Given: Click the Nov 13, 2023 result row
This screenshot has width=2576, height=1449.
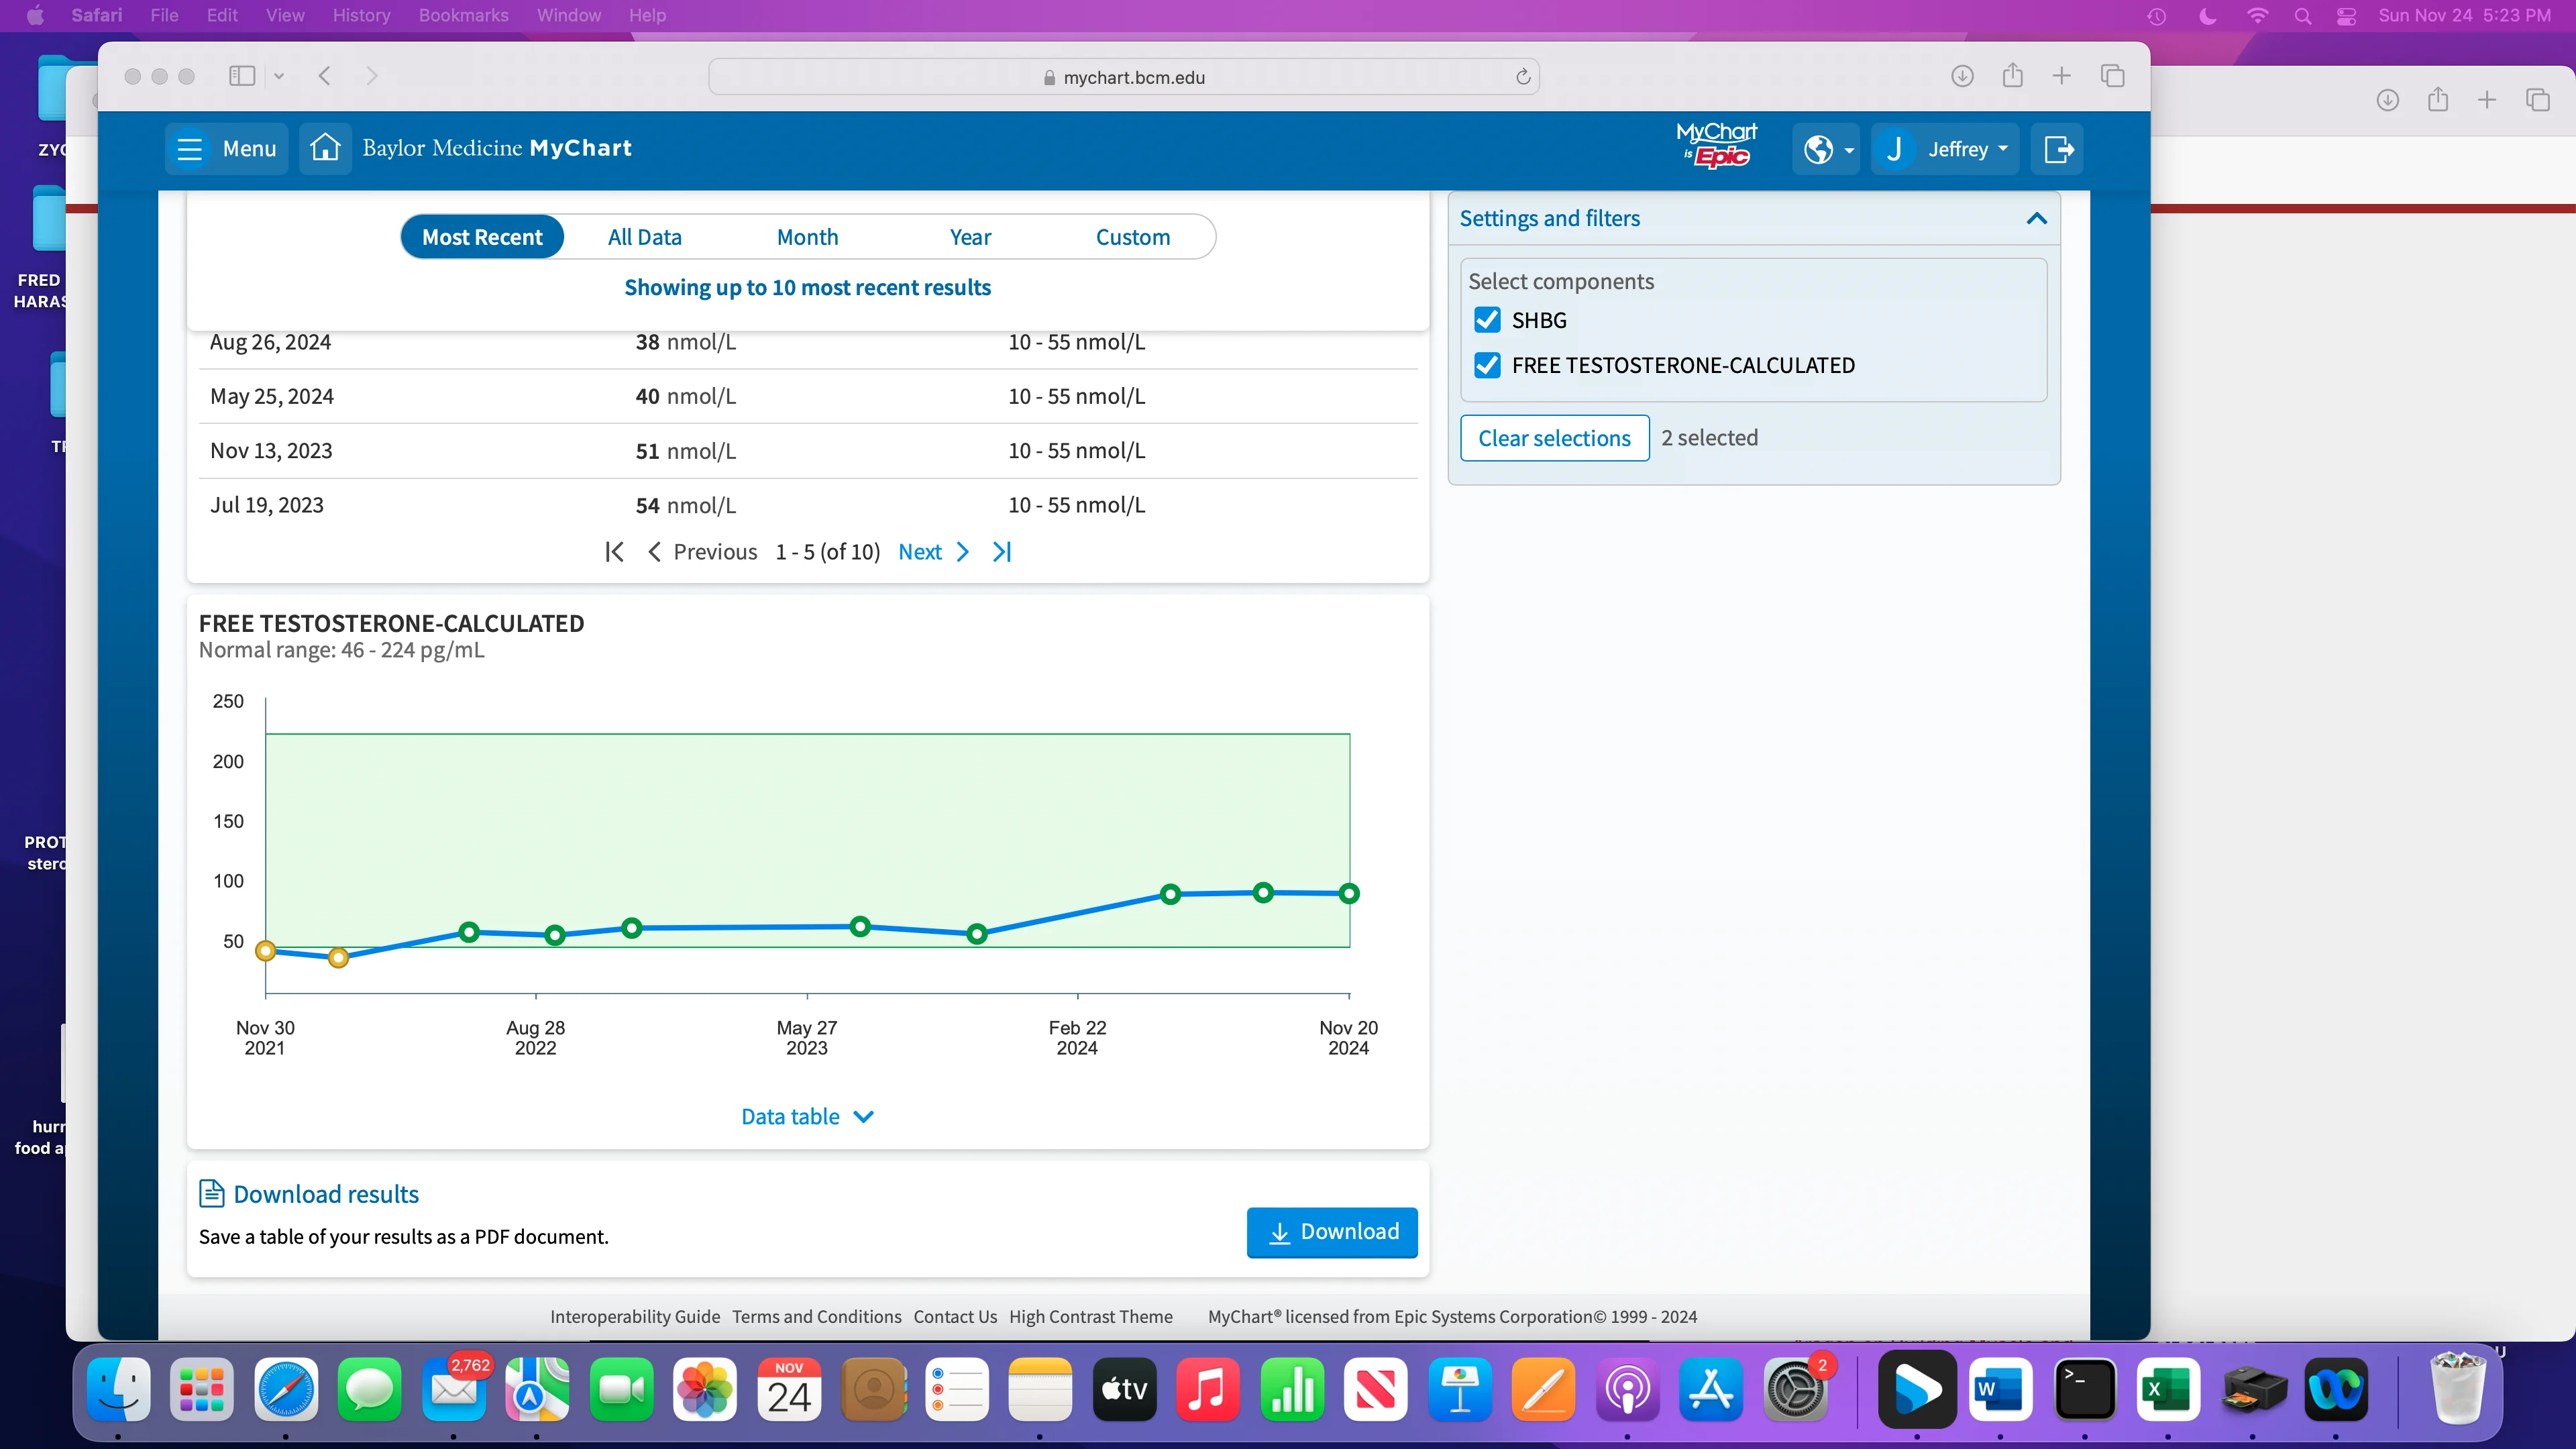Looking at the screenshot, I should tap(808, 451).
